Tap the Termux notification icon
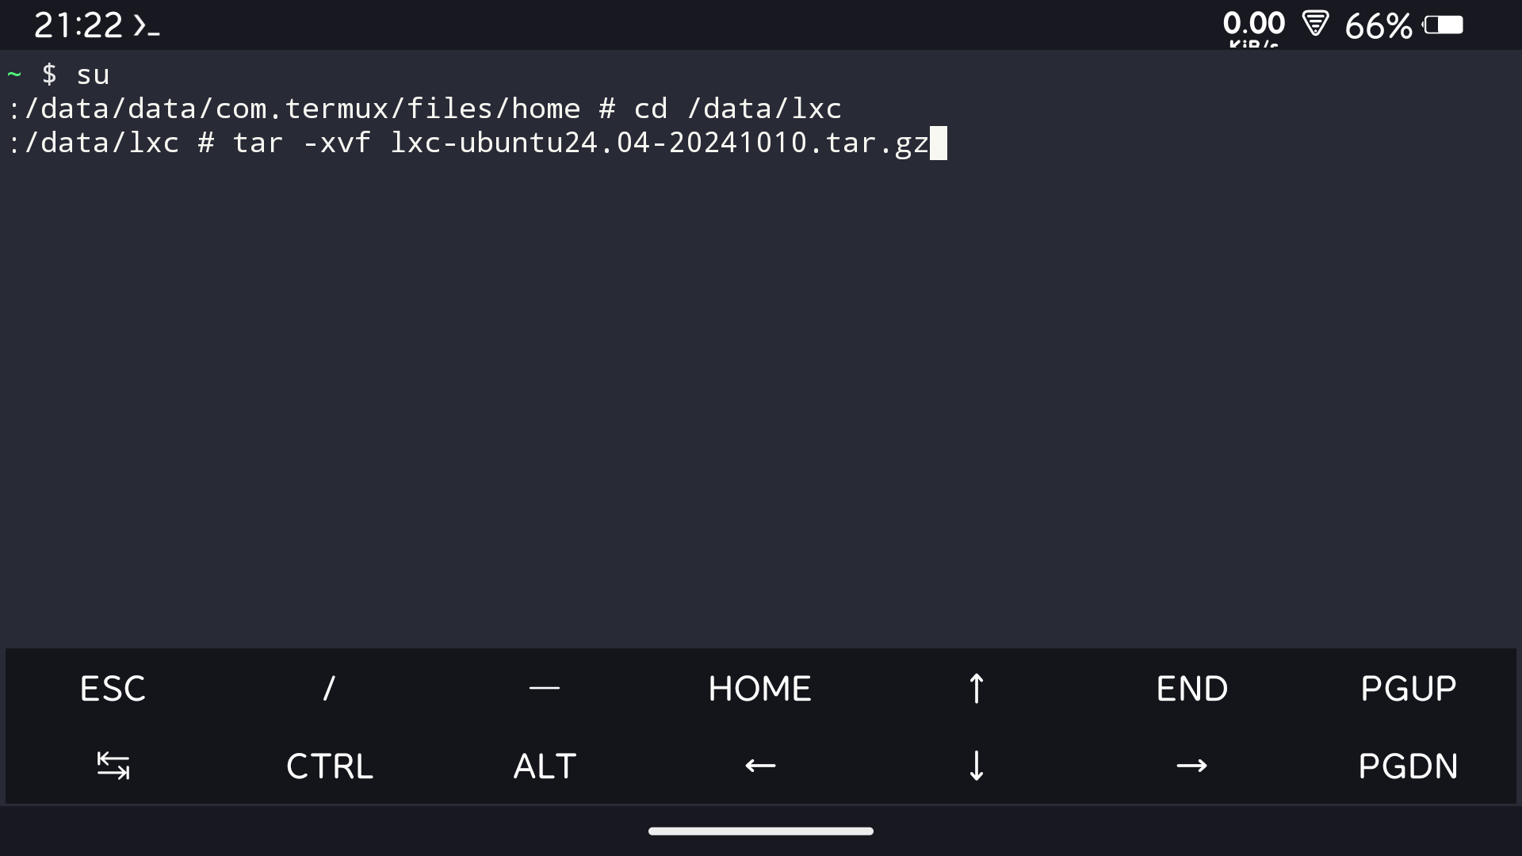 tap(147, 26)
